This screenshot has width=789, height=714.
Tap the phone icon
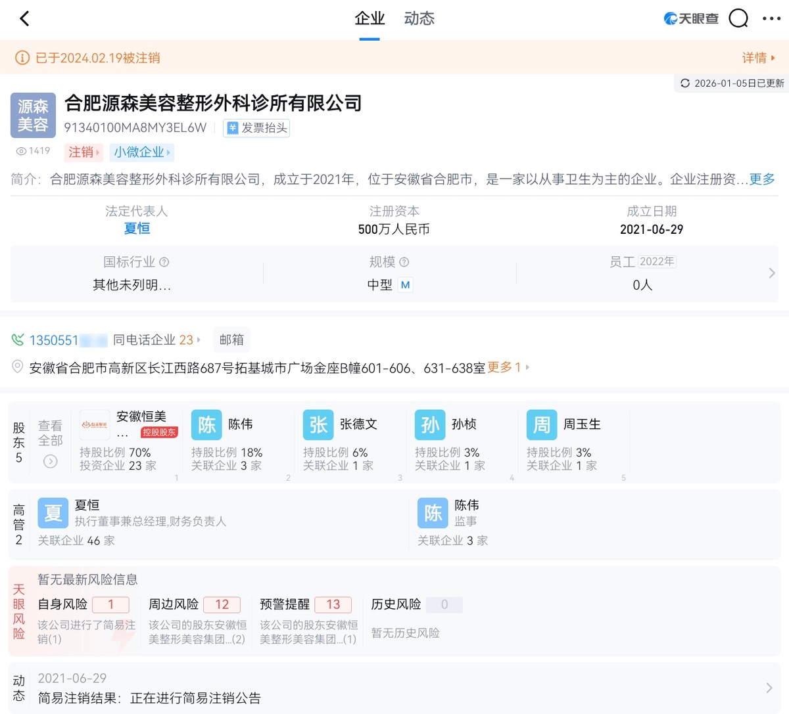pyautogui.click(x=18, y=340)
